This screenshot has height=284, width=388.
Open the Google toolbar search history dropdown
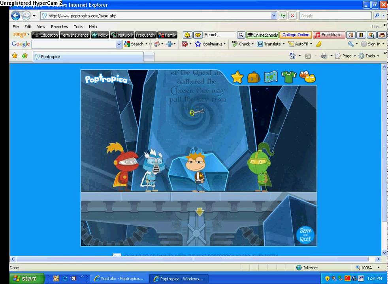pyautogui.click(x=119, y=44)
